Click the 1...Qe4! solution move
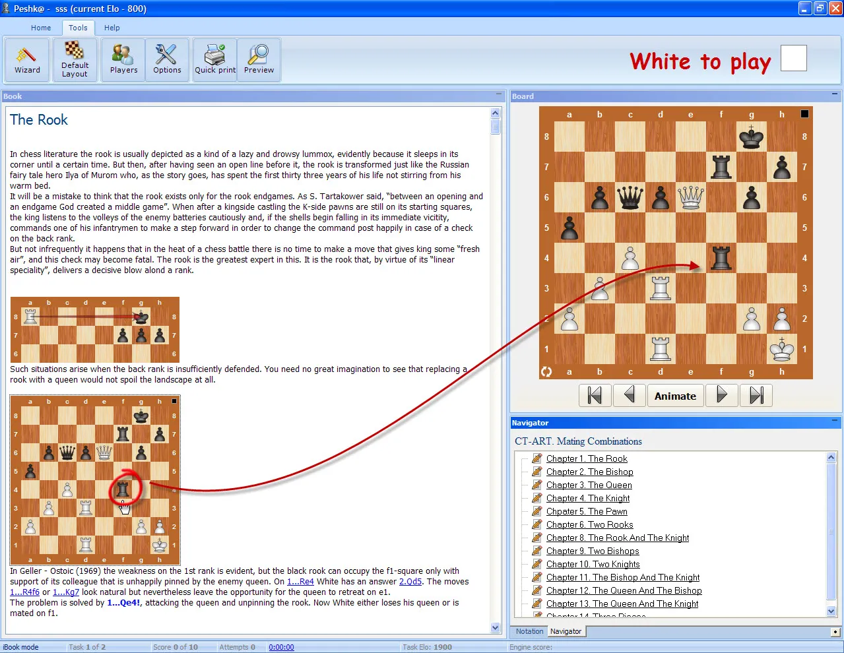 click(x=123, y=603)
